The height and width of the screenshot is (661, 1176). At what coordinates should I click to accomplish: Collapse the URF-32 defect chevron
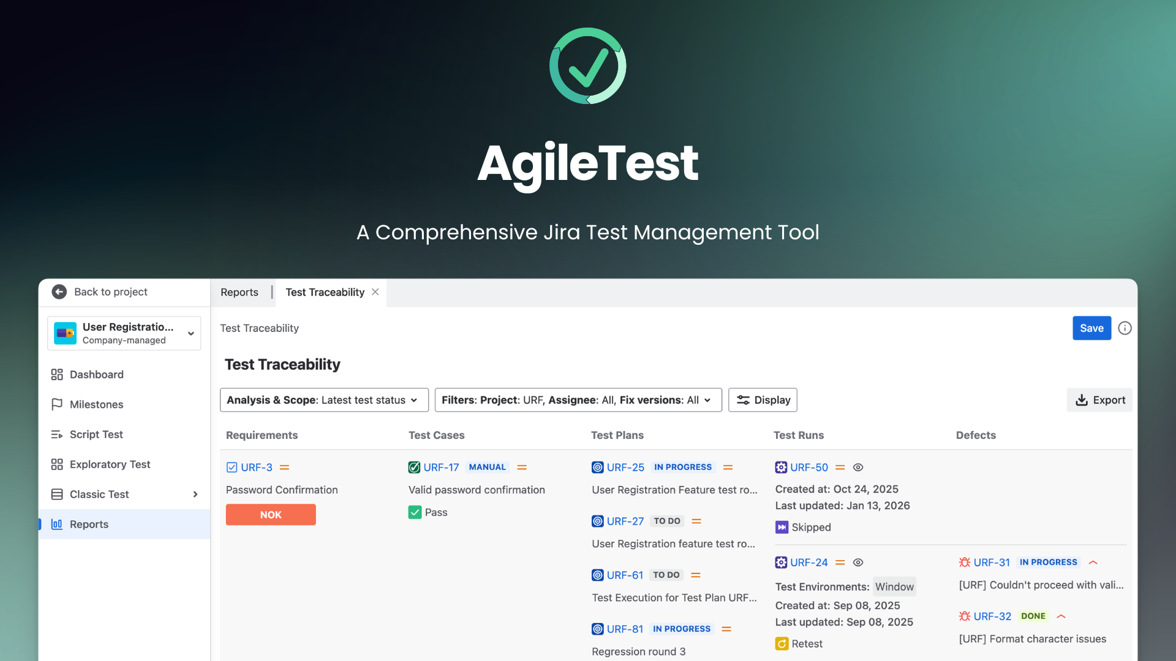[1061, 616]
